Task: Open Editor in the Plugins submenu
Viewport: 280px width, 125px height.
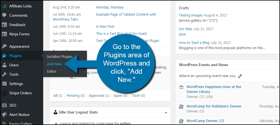Action: tap(52, 71)
